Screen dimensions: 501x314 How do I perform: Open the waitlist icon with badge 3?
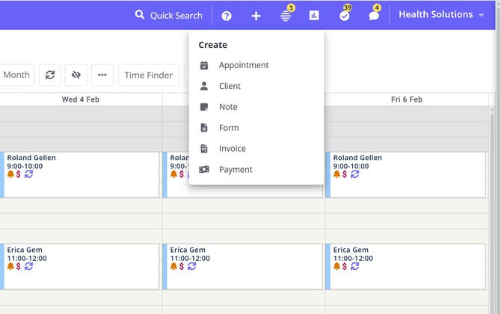click(286, 16)
